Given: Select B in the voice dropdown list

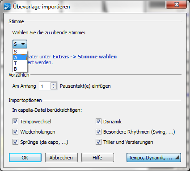Looking at the screenshot, I should tap(20, 69).
